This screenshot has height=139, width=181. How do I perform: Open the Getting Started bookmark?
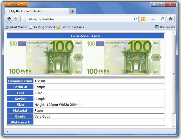(42, 27)
